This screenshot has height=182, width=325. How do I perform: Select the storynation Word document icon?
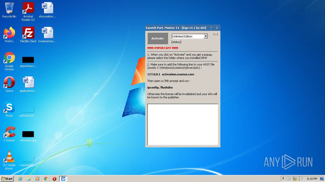point(47,10)
